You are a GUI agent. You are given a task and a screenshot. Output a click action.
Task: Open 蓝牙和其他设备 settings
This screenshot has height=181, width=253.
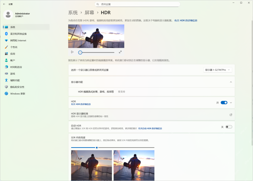[26, 34]
